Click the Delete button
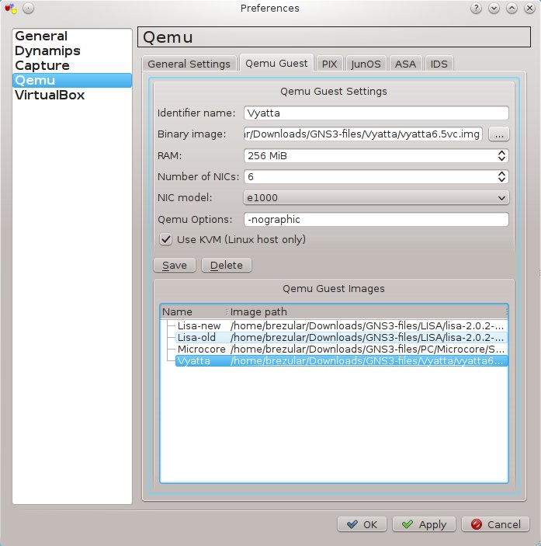 [227, 266]
